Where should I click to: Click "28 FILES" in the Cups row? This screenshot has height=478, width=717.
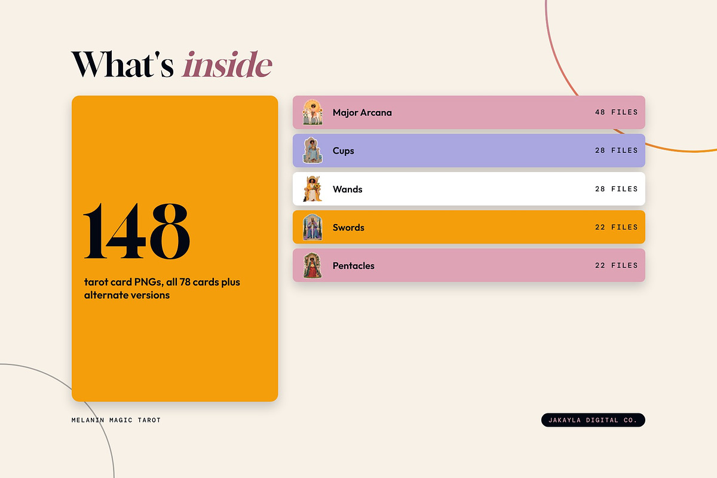point(617,151)
